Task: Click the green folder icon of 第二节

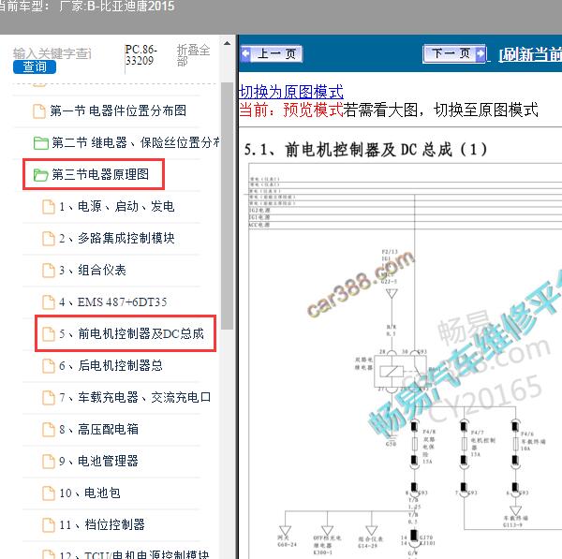Action: pos(41,143)
